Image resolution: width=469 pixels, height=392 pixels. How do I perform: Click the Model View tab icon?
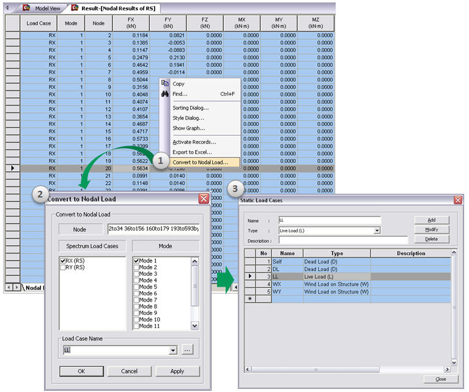(x=26, y=8)
